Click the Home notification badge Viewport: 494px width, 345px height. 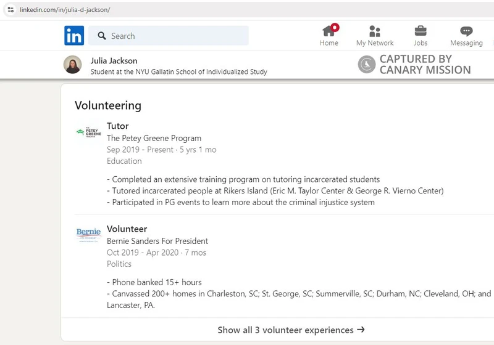click(x=335, y=27)
